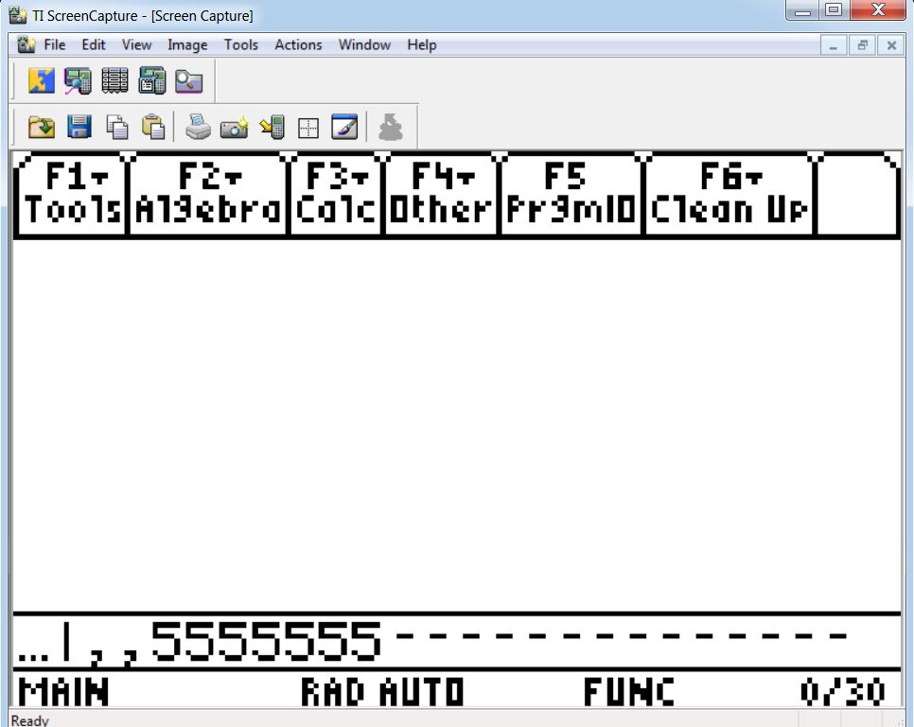Click the window with paintbrush toolbar icon

click(x=344, y=127)
